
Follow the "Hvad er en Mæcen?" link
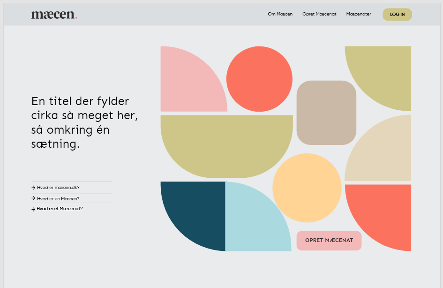(58, 199)
